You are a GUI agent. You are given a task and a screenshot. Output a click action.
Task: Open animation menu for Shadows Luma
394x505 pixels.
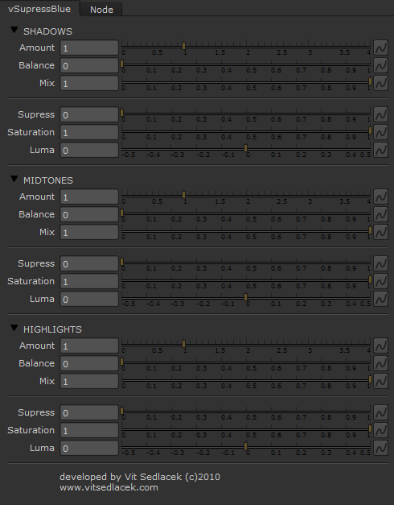tap(381, 150)
